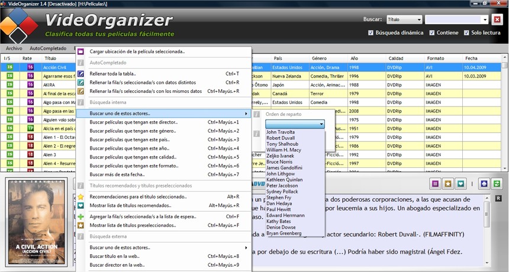Open the Título search field dropdown

(404, 20)
